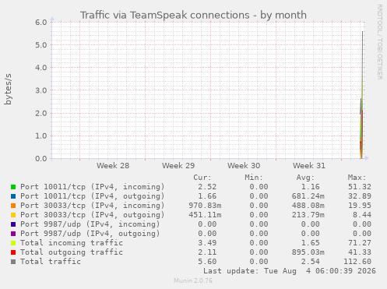Click the 'Port 10011/tcp (IPv4, incoming)' legend label

93,187
